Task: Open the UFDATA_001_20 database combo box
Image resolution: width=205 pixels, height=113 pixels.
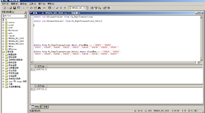Action: tap(87, 8)
